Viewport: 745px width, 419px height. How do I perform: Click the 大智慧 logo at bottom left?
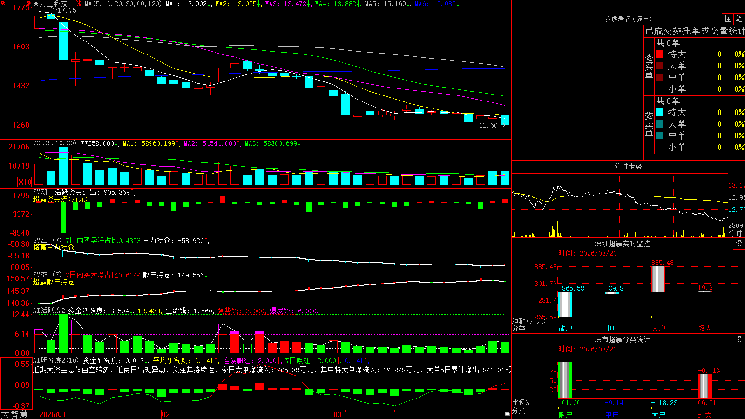click(14, 414)
